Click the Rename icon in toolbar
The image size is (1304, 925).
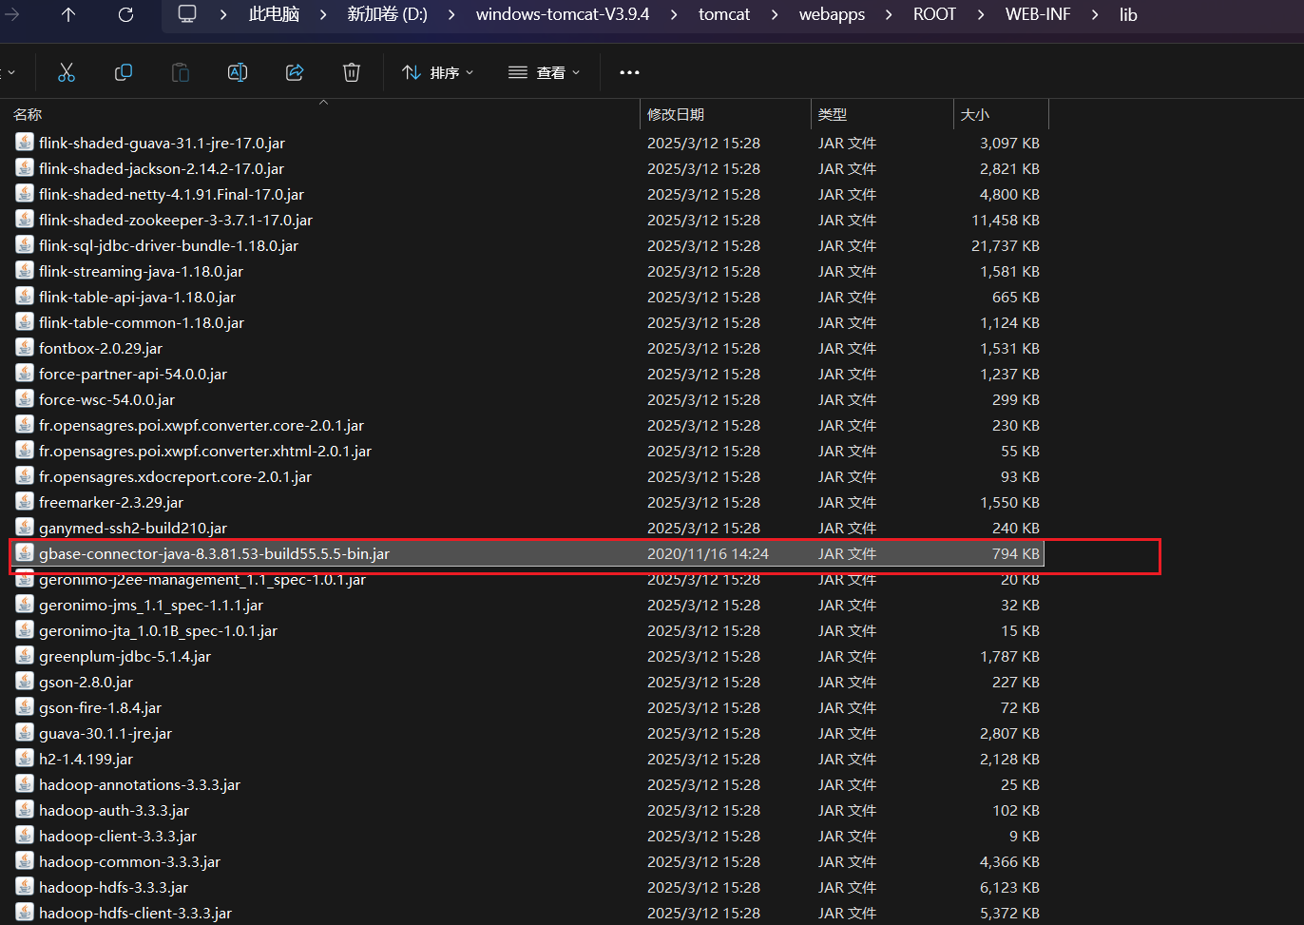coord(238,72)
